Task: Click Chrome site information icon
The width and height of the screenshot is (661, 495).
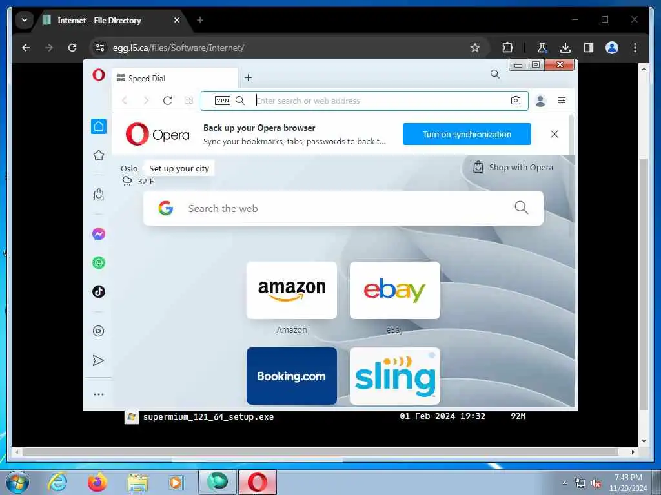Action: pyautogui.click(x=100, y=48)
